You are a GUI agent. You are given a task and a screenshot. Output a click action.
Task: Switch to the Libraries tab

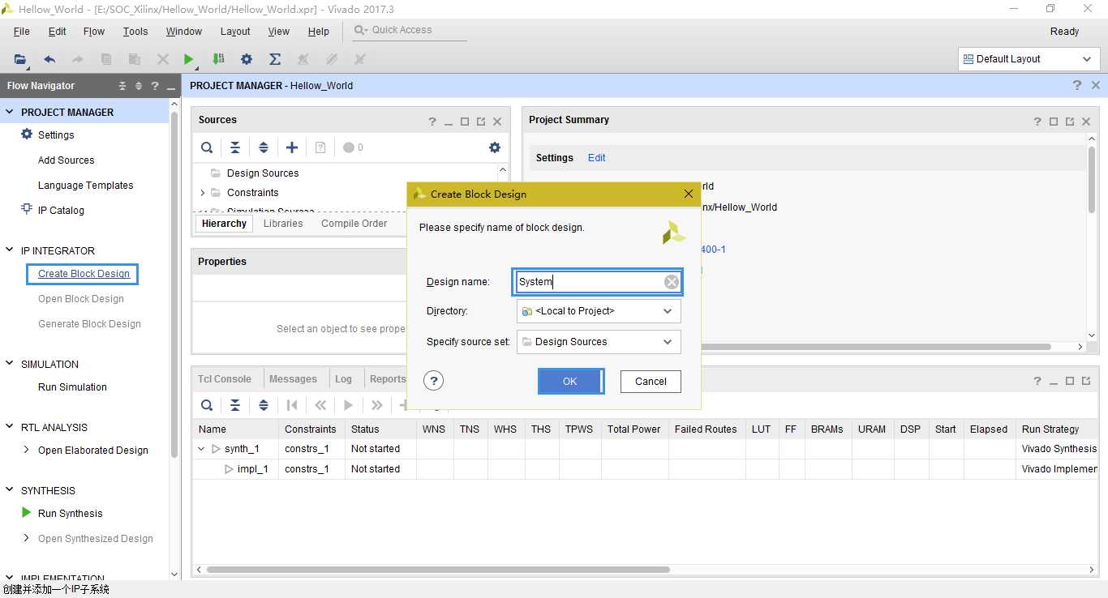tap(283, 224)
